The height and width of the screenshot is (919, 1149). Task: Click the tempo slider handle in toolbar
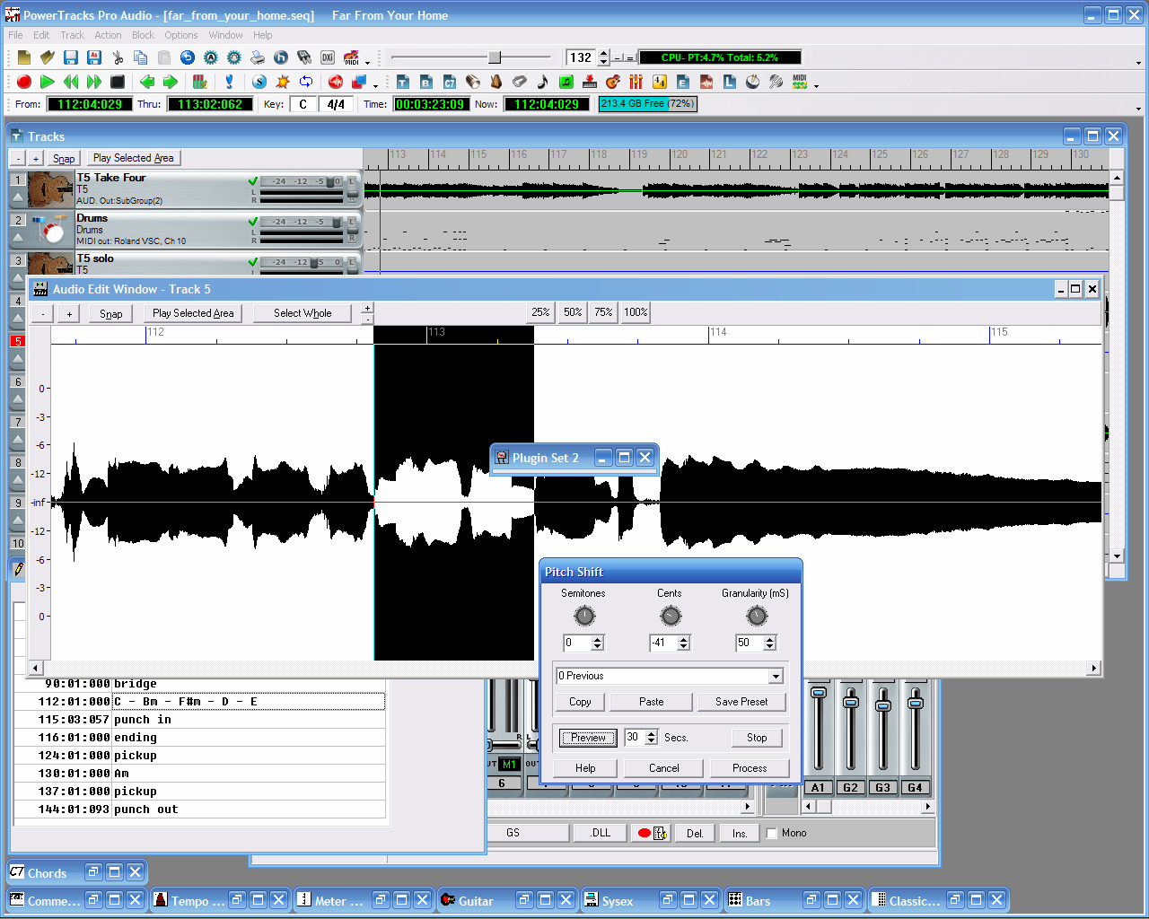coord(495,57)
